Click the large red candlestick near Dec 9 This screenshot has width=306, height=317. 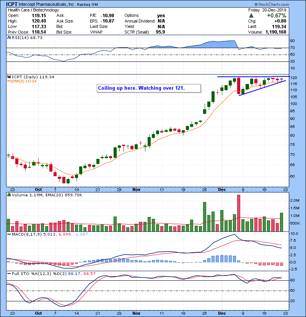point(239,86)
